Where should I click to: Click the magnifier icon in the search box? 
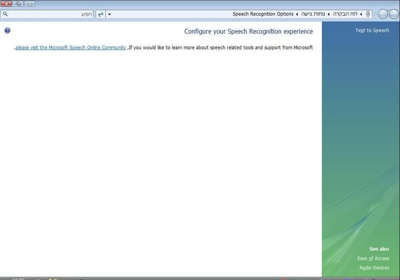click(x=6, y=14)
